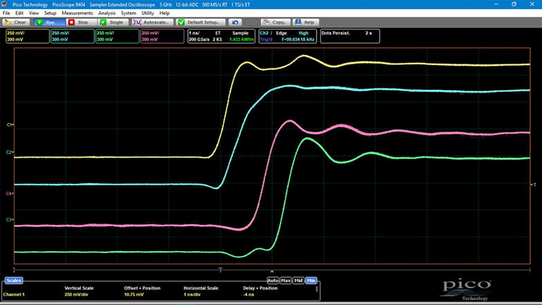The height and width of the screenshot is (305, 542).
Task: Trigger a Single acquisition
Action: pos(113,22)
